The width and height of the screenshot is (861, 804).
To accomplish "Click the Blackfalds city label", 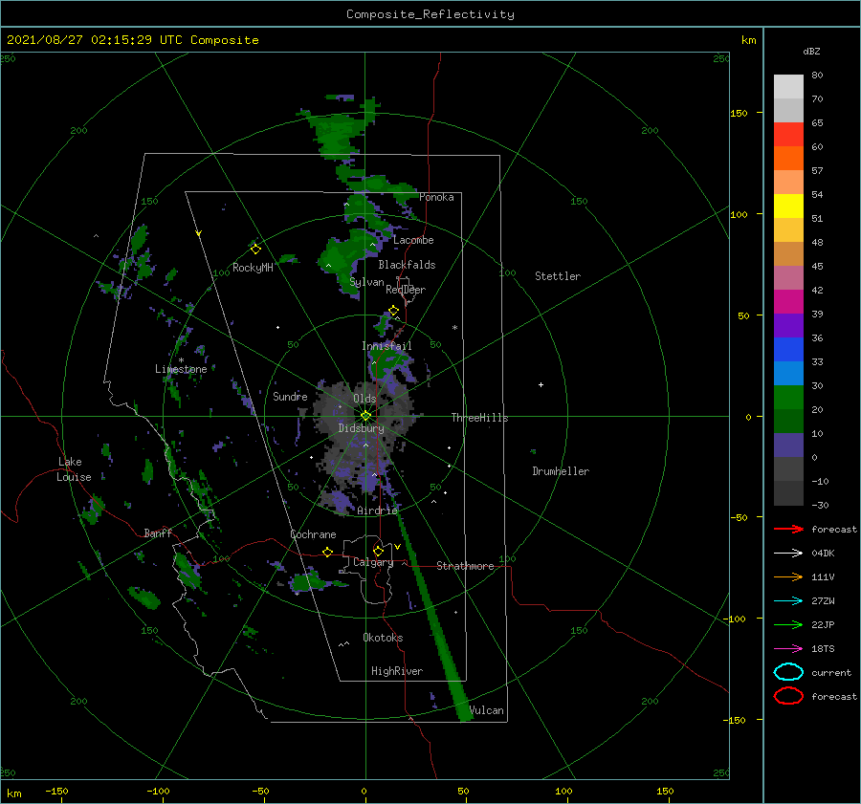I will tap(407, 265).
